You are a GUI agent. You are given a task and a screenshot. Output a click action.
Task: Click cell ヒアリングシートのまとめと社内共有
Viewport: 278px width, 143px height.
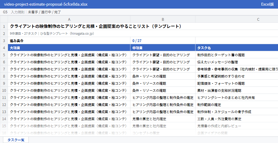point(237,97)
